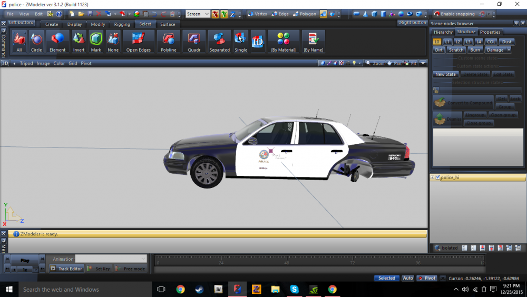Toggle the X axis lock
Image resolution: width=527 pixels, height=297 pixels.
point(215,14)
